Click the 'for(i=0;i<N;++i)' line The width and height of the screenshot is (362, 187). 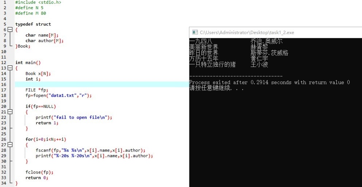tap(46, 140)
